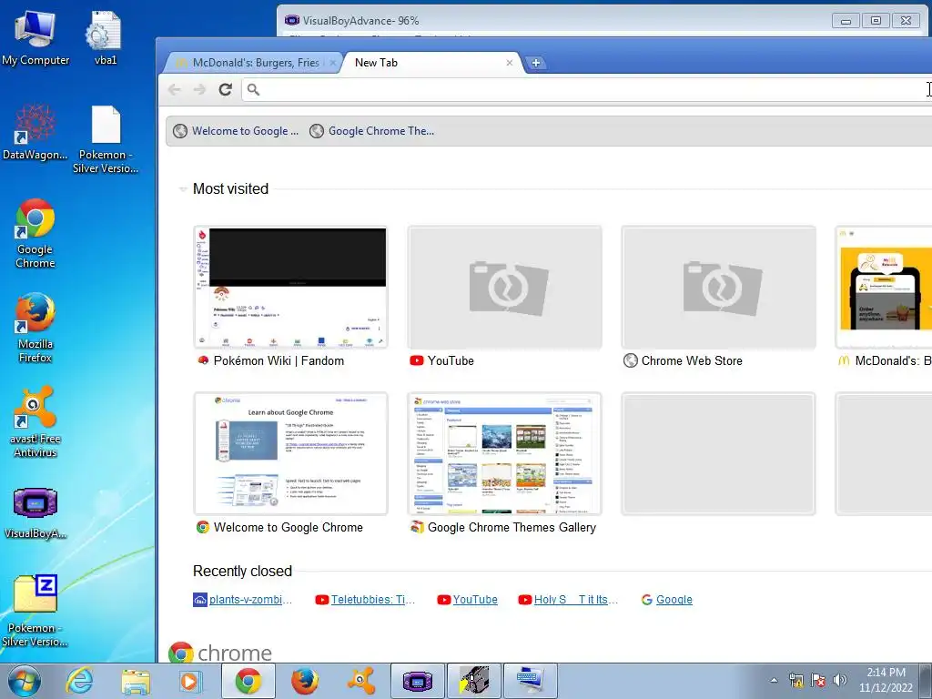The image size is (932, 699).
Task: Open the Welcome to Google Chrome thumbnail
Action: [x=290, y=453]
